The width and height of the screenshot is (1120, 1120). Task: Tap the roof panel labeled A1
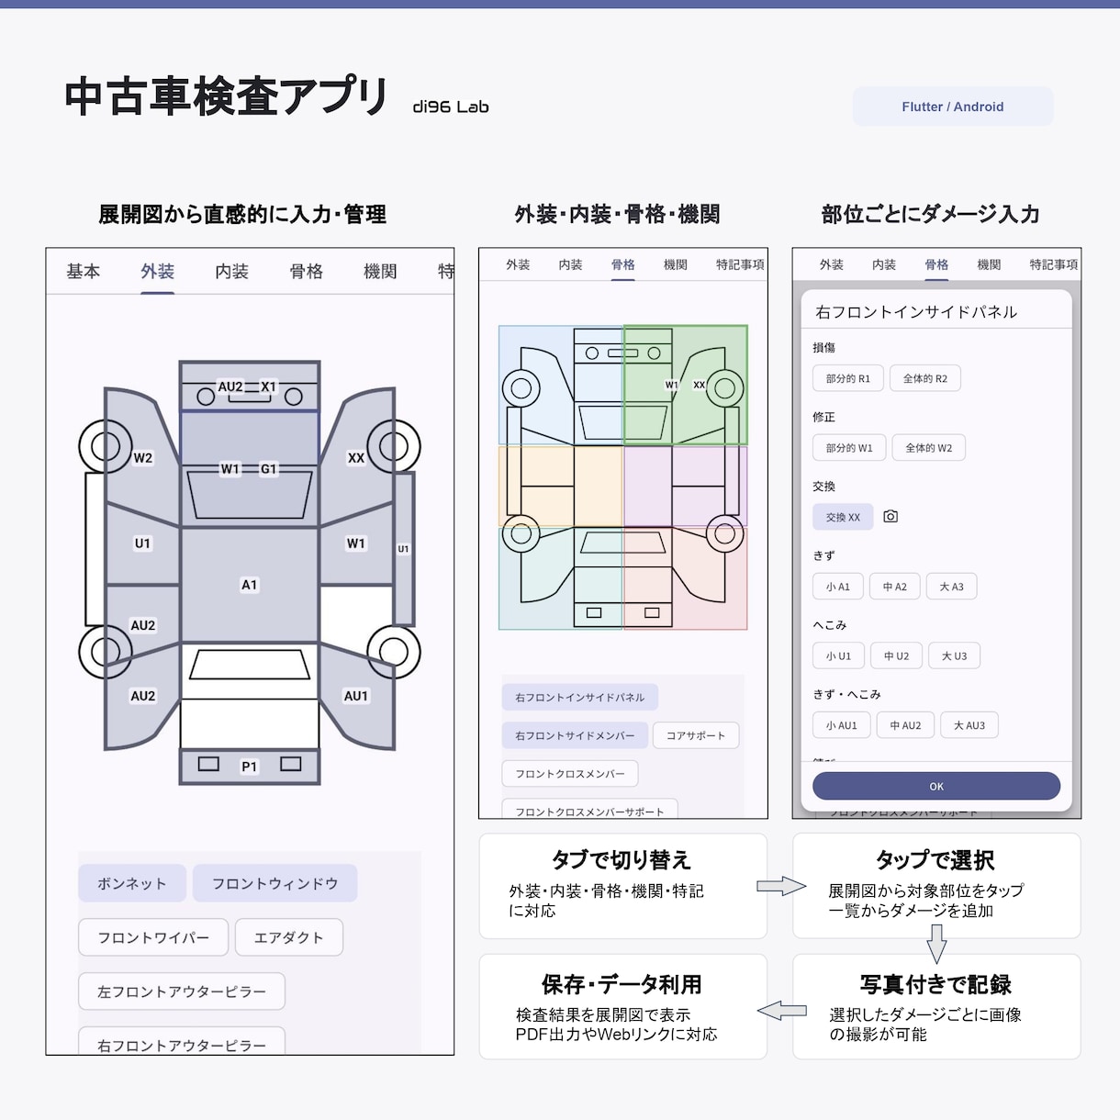(x=250, y=585)
